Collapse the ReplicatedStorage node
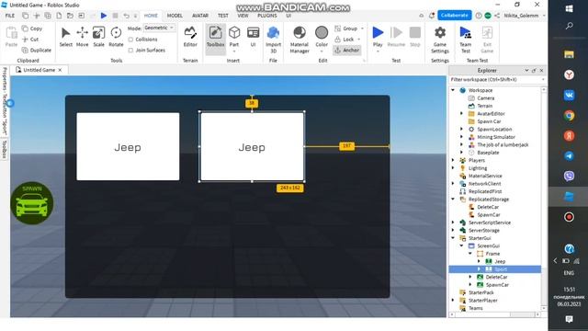 pyautogui.click(x=453, y=200)
